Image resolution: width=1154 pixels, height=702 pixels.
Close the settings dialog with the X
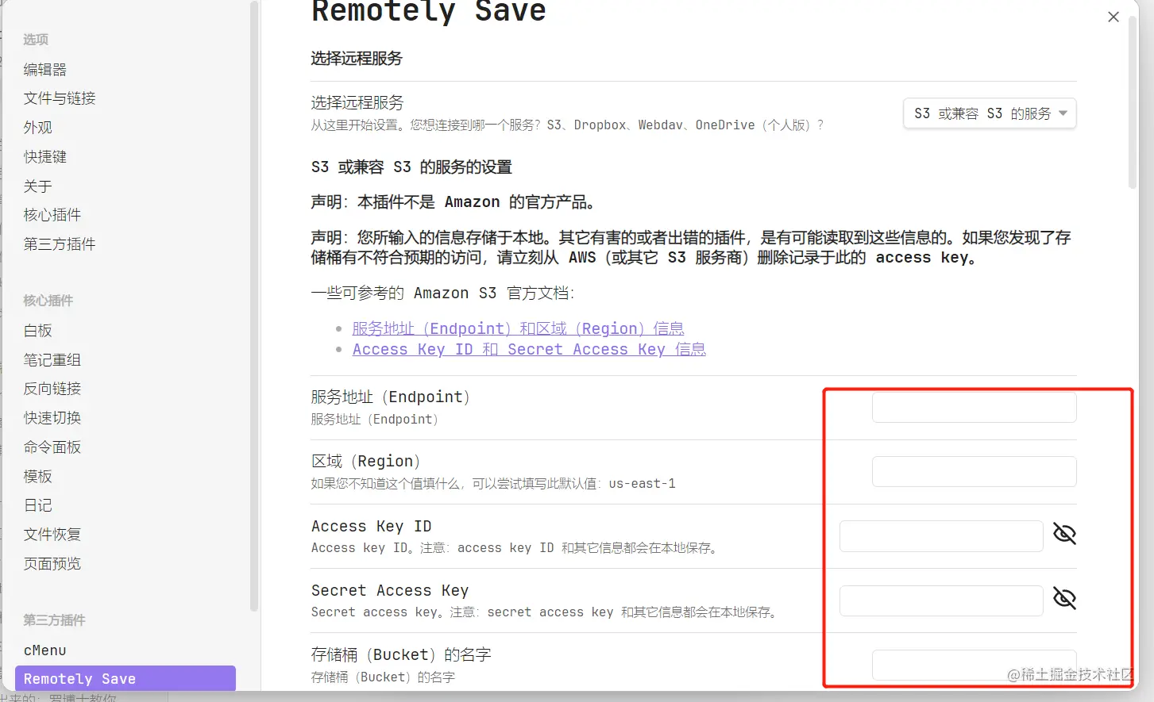1113,17
